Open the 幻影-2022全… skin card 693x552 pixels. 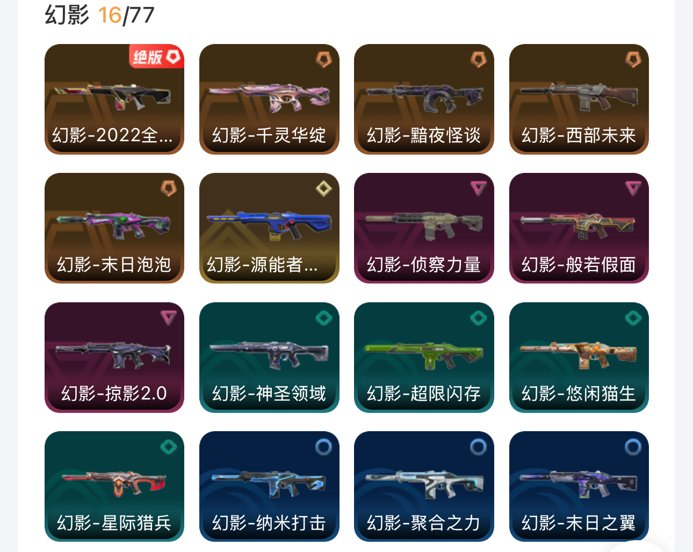coord(114,99)
